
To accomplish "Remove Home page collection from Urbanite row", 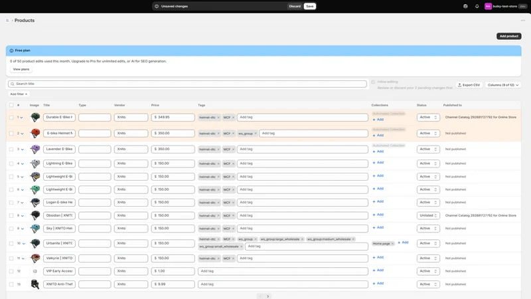I will [x=392, y=243].
